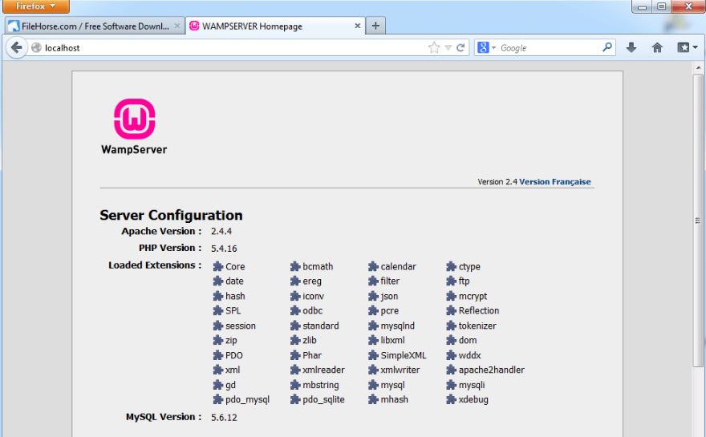Expand the Bookmarks button dropdown arrow
Viewport: 706px width, 437px height.
pyautogui.click(x=696, y=47)
